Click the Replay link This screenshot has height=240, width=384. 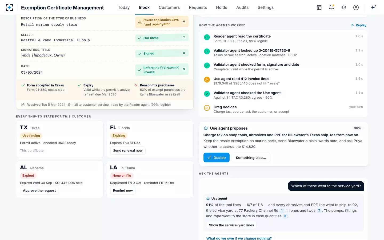(359, 25)
